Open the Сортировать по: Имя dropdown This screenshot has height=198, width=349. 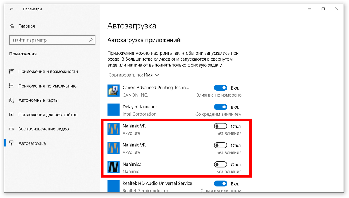point(134,75)
